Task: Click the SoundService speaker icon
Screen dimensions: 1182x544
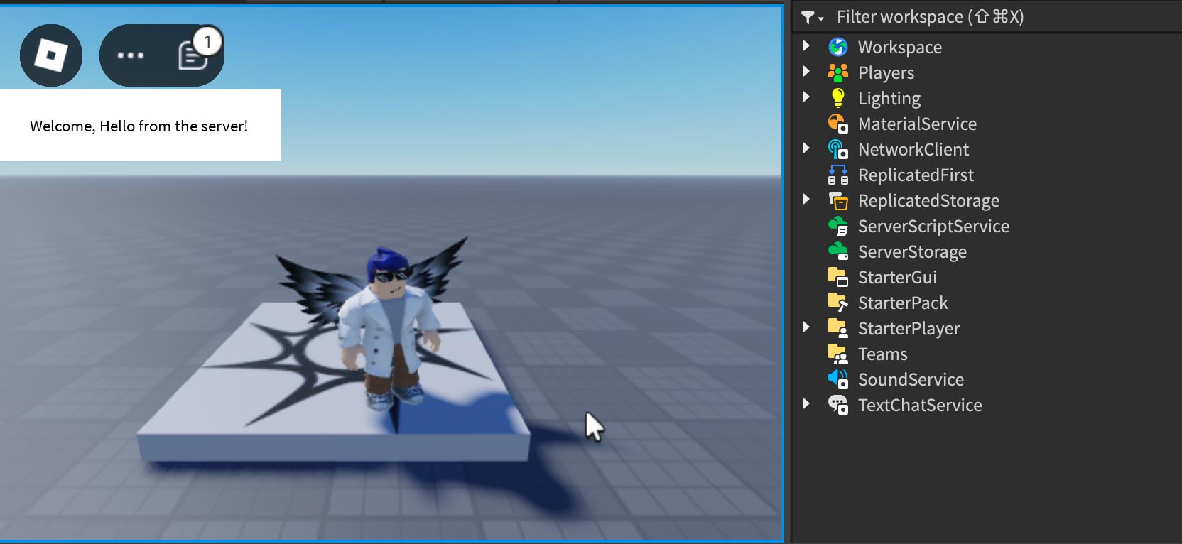Action: pos(838,379)
